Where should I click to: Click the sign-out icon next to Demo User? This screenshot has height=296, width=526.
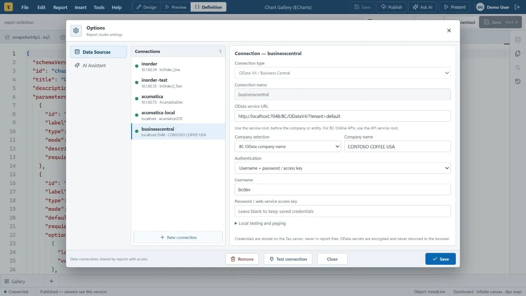pyautogui.click(x=517, y=7)
